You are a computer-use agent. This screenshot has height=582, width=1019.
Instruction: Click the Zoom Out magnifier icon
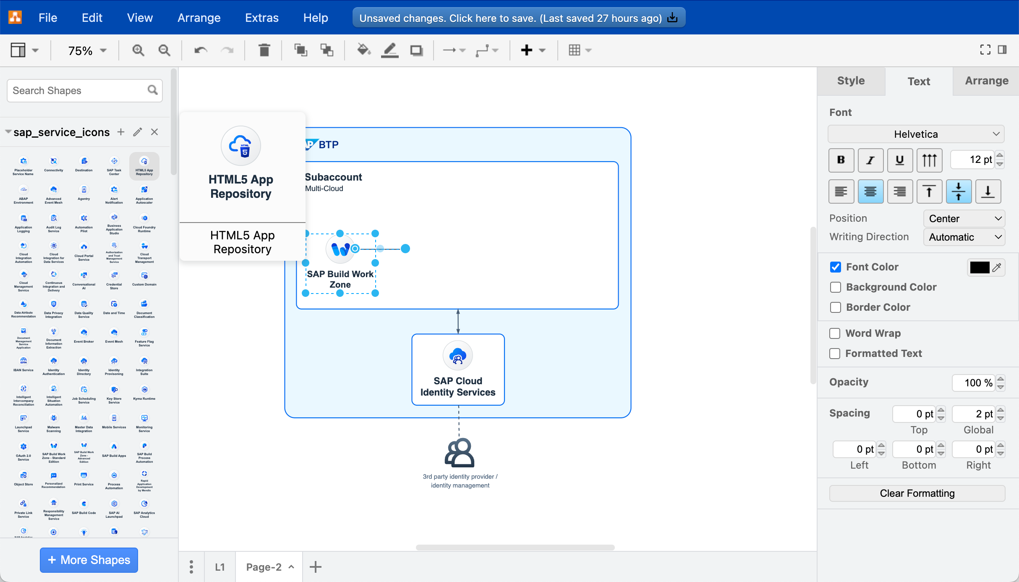(x=164, y=50)
